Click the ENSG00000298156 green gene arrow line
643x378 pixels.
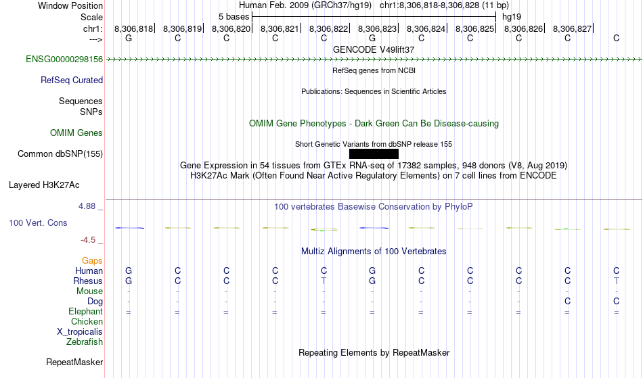pyautogui.click(x=374, y=60)
